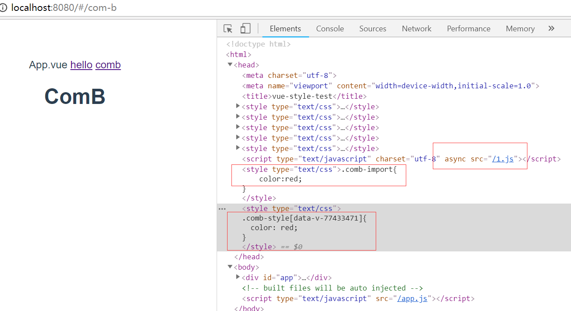This screenshot has height=311, width=571.
Task: Click the 'color: red;' line in selected style
Action: [x=274, y=228]
